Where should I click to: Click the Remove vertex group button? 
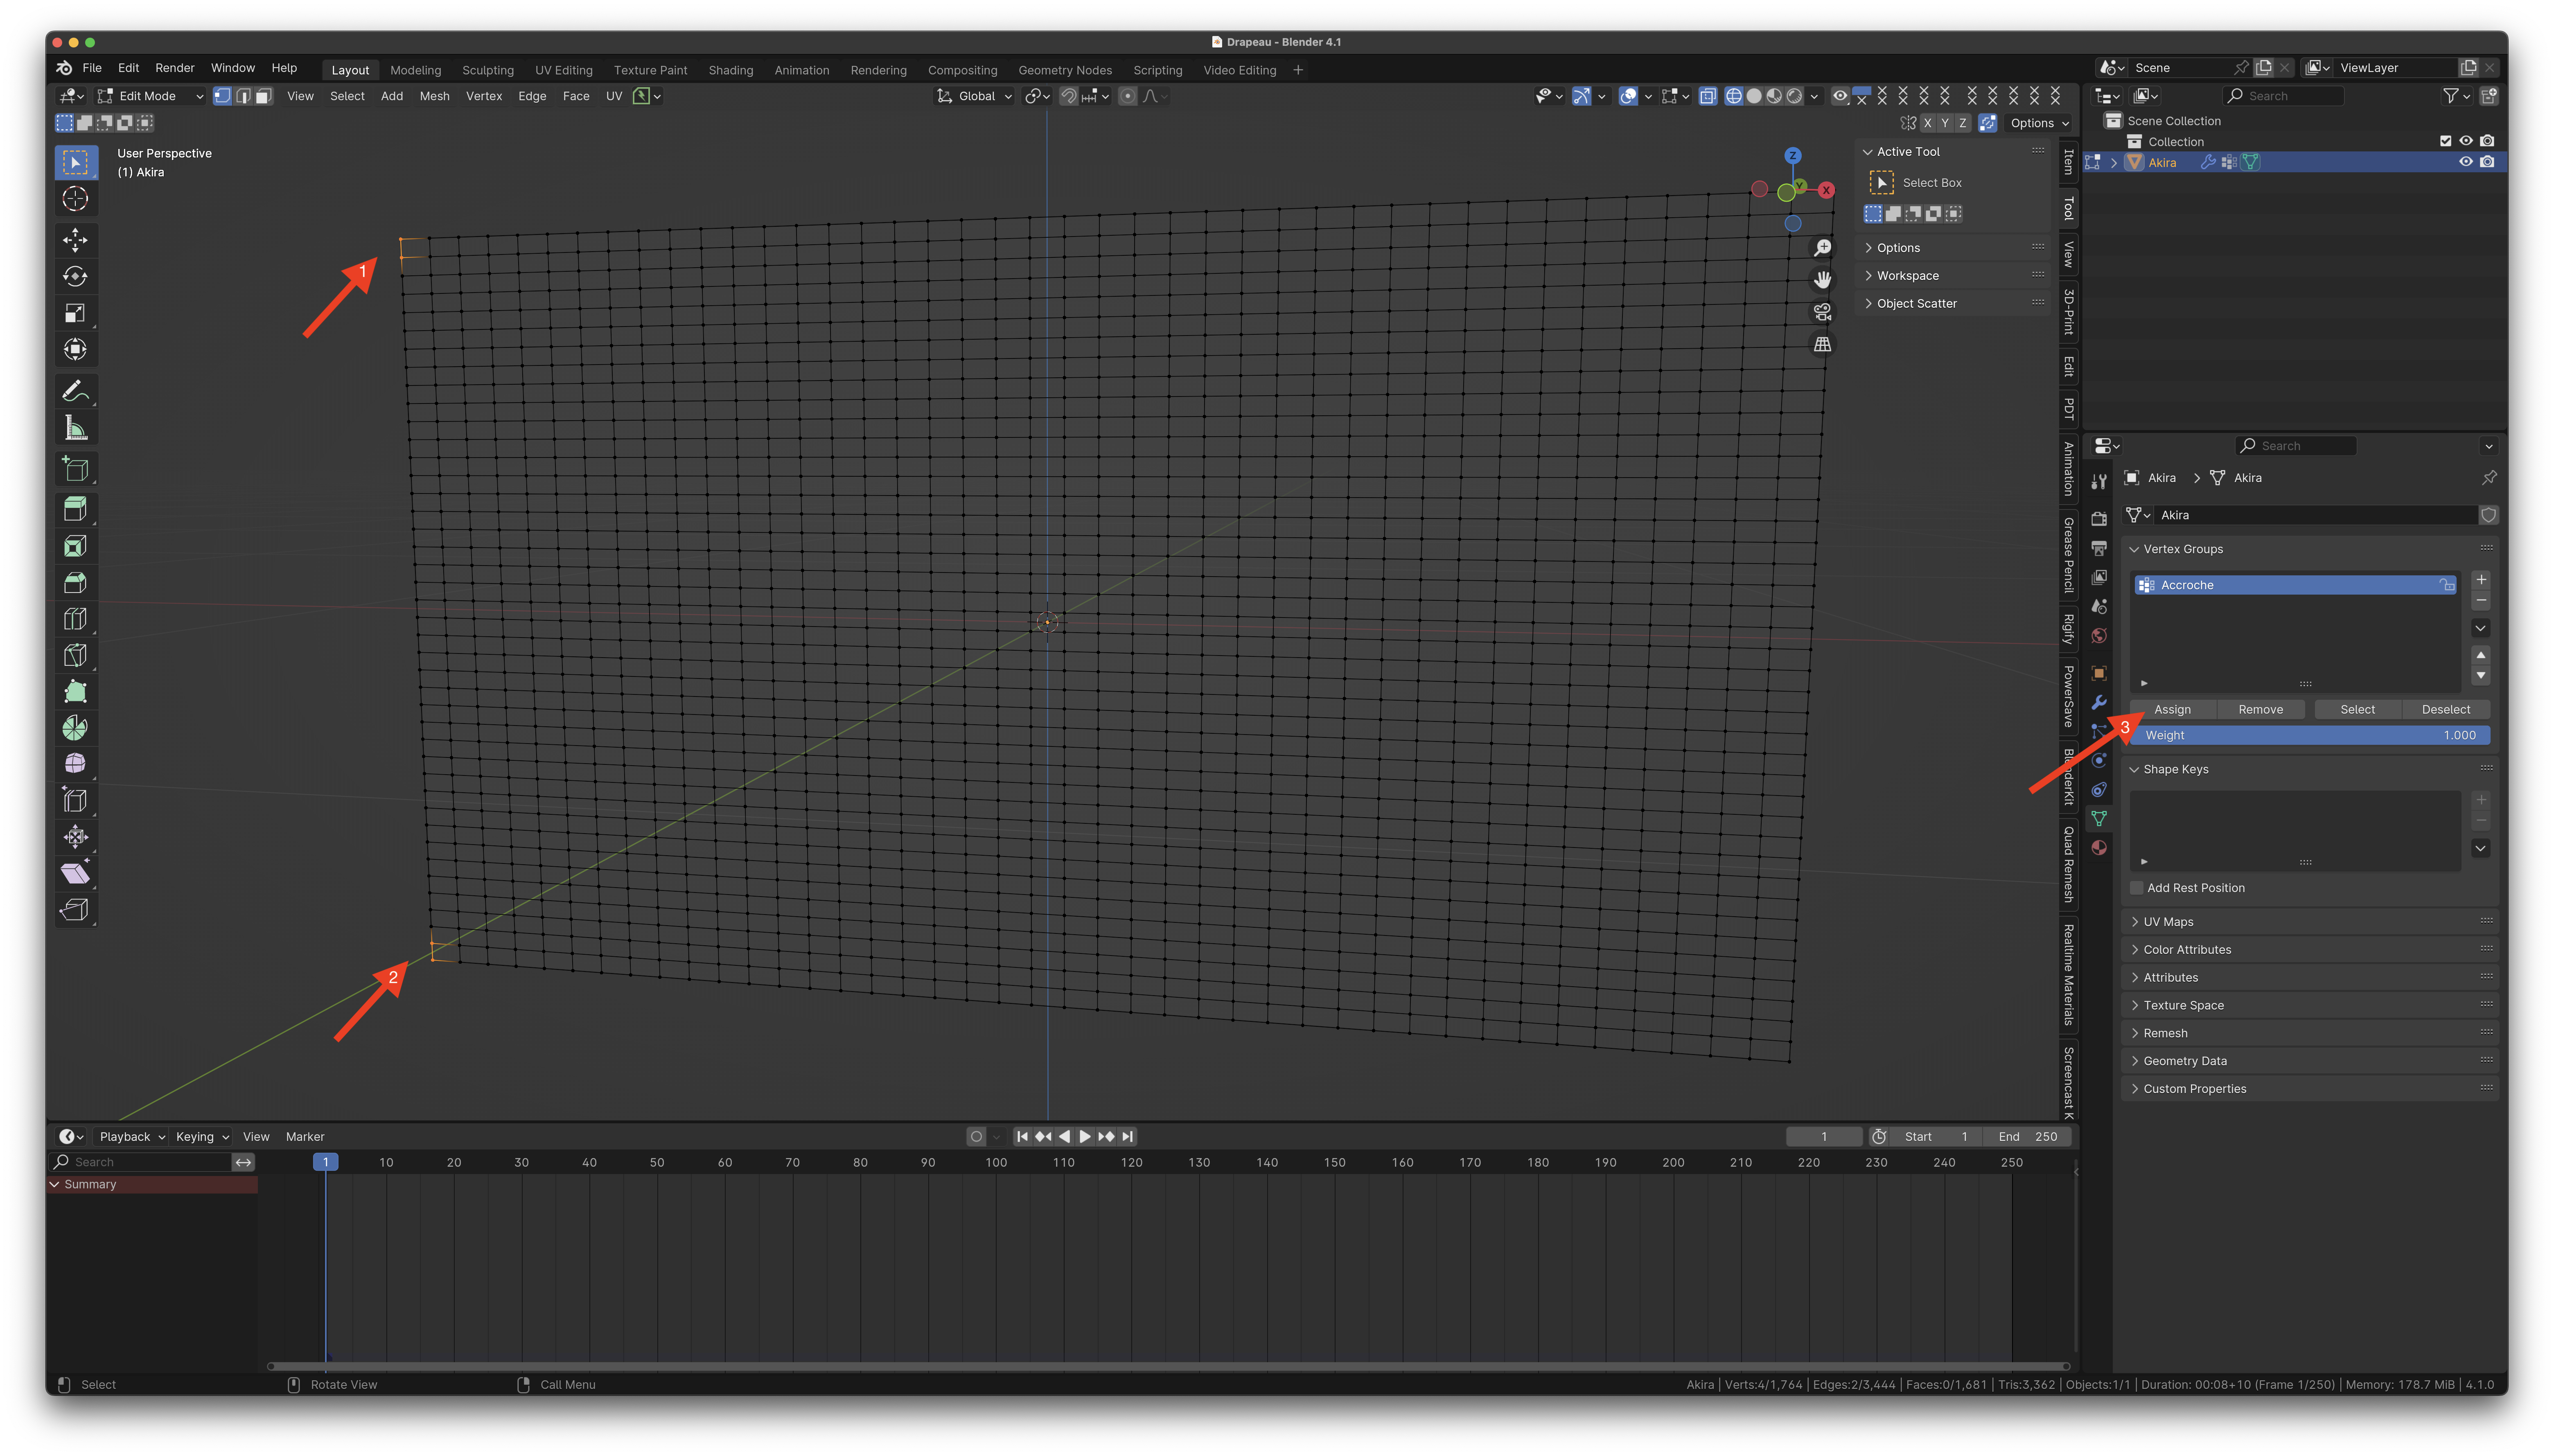pos(2260,710)
